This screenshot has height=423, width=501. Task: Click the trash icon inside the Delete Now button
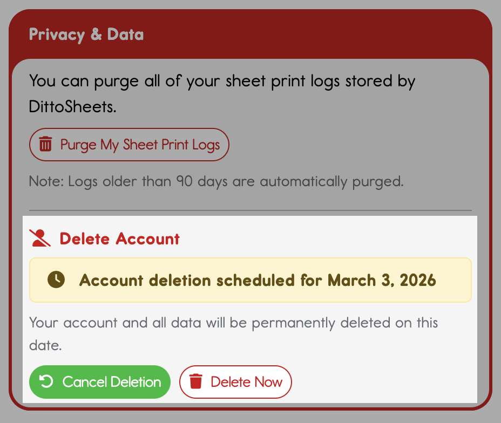tap(196, 382)
